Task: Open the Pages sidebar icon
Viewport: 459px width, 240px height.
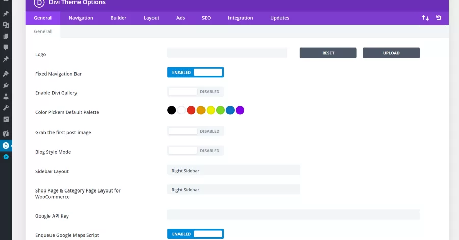Action: 6,36
